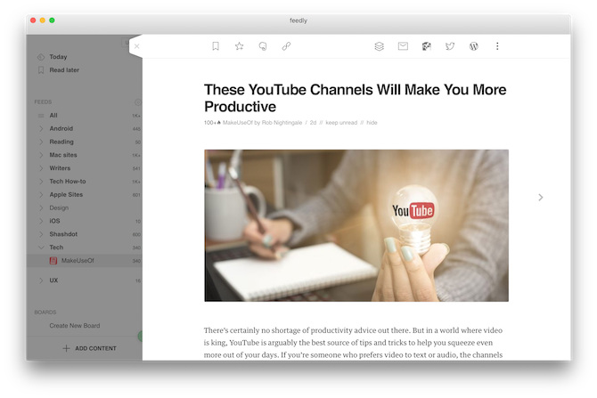Click the Hootsuite owl share icon

point(427,46)
